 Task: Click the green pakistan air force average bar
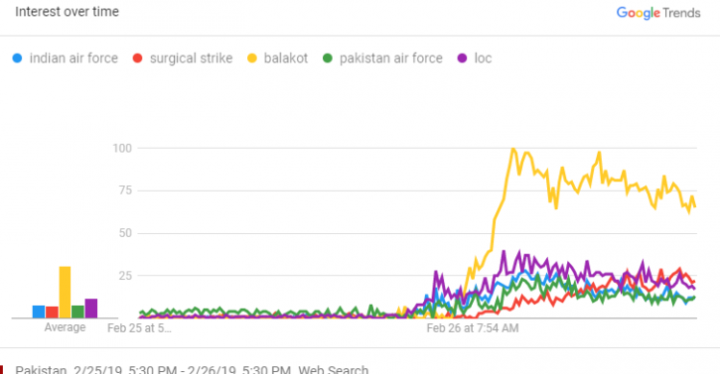point(78,312)
